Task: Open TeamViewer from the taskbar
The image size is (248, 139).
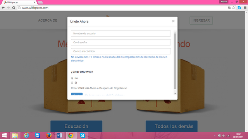Action: click(x=38, y=136)
